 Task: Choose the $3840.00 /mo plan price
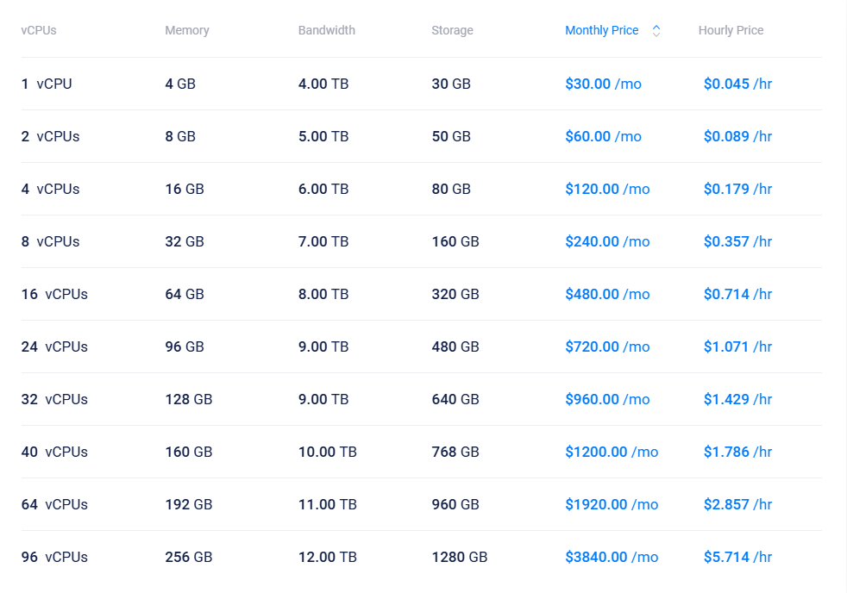(612, 557)
